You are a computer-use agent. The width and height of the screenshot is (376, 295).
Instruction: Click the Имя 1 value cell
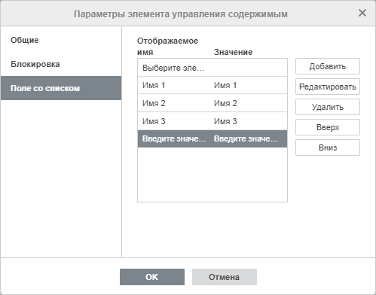(225, 85)
